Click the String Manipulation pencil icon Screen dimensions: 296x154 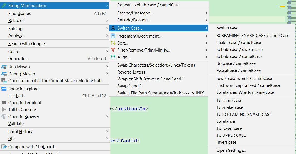point(4,6)
